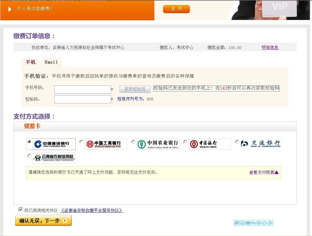Click the 网 icon in input method bar
Viewport: 312px width, 236px height.
(243, 223)
